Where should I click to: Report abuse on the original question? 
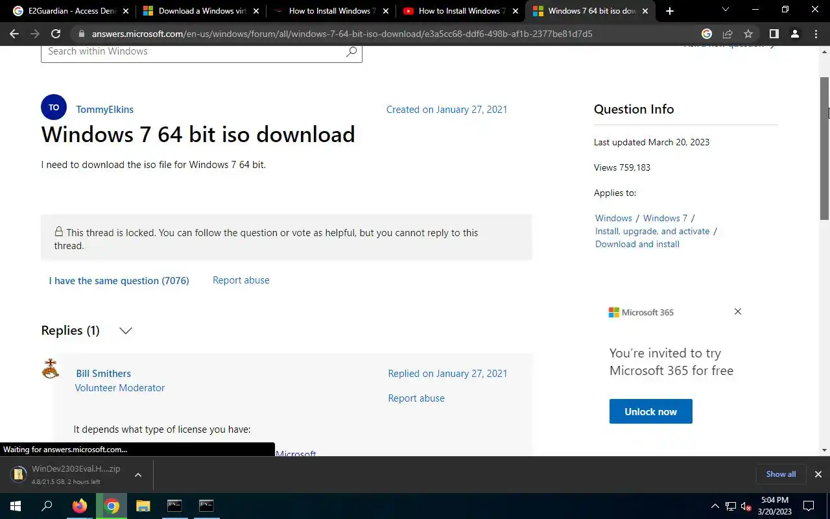coord(241,280)
